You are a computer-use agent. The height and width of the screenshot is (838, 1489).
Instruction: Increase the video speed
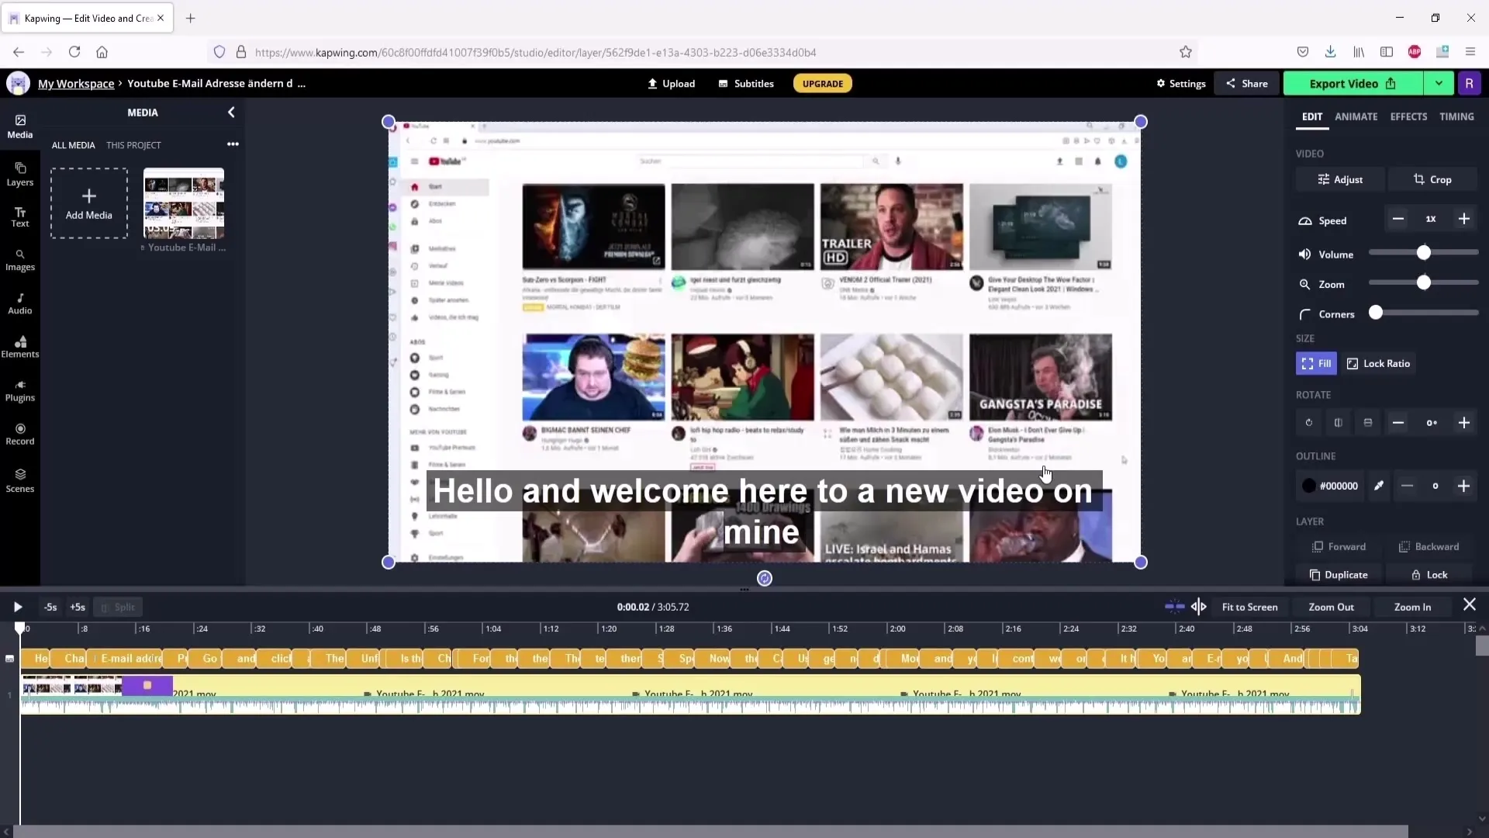[x=1463, y=220]
